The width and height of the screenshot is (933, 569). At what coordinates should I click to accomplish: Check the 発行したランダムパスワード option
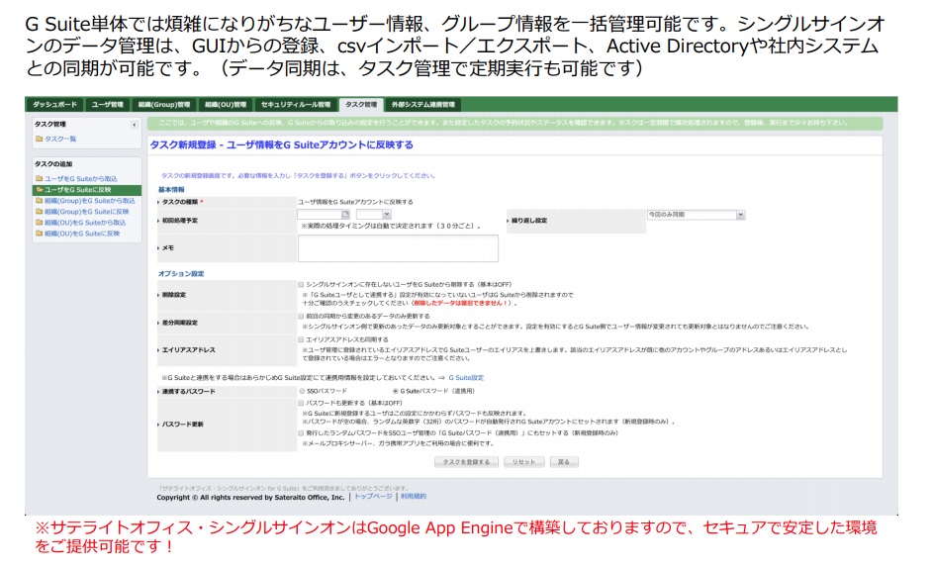click(301, 433)
